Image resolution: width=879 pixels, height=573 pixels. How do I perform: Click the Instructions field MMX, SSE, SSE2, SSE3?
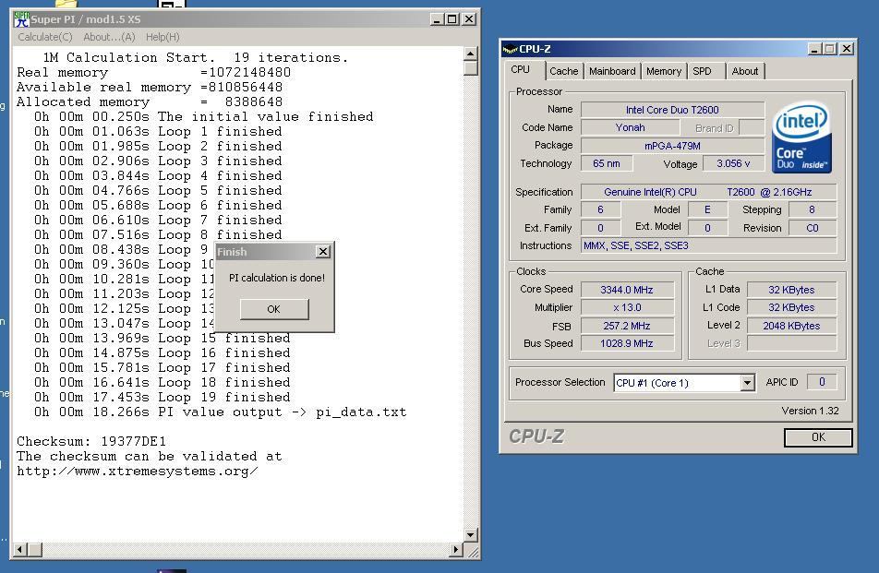pyautogui.click(x=708, y=245)
